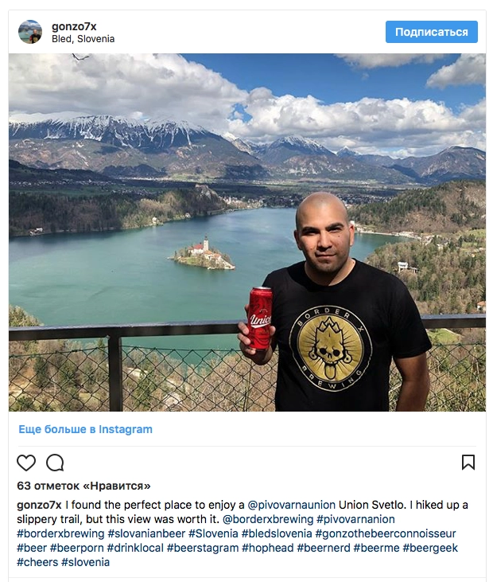Open #bledslovenia hashtag
The width and height of the screenshot is (493, 582).
pos(277,533)
